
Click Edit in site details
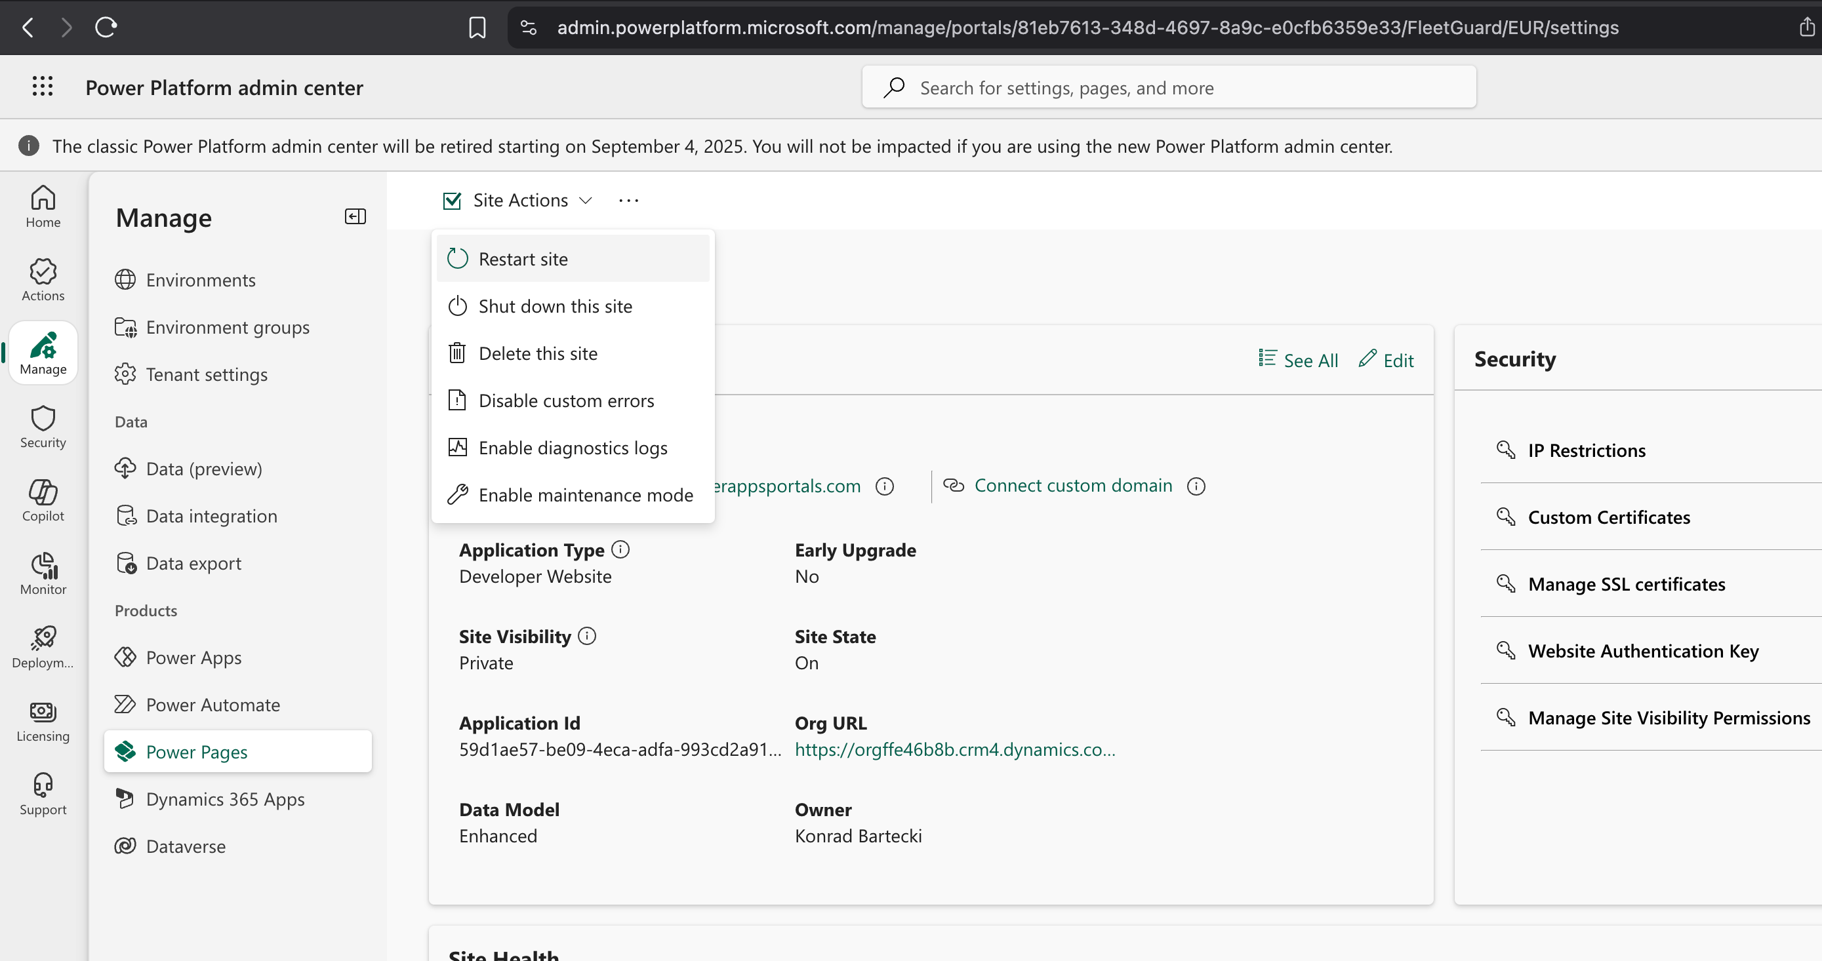click(1387, 360)
